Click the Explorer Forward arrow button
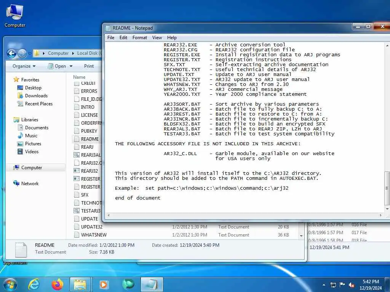The height and width of the screenshot is (292, 390). (x=22, y=53)
